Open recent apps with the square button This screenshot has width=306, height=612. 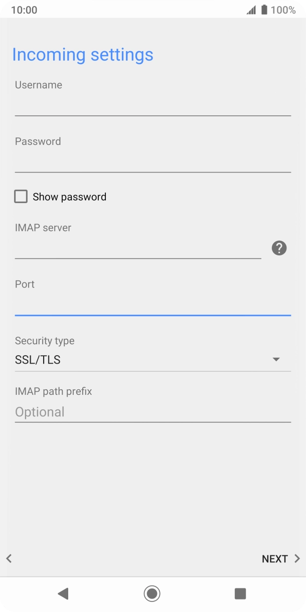point(240,593)
